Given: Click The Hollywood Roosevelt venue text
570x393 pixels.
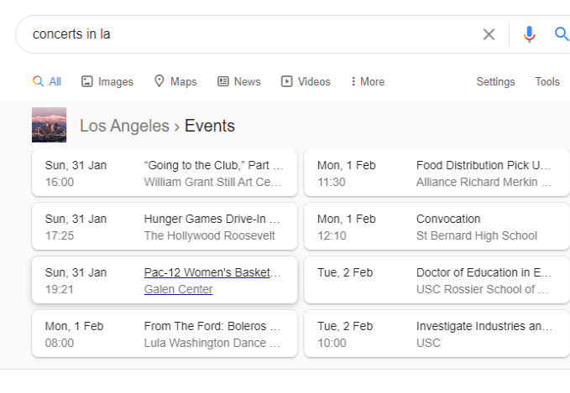Looking at the screenshot, I should tap(209, 235).
